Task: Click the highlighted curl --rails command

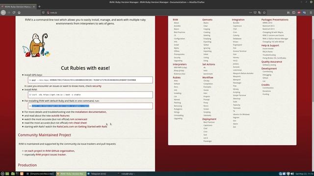Action: click(60, 106)
